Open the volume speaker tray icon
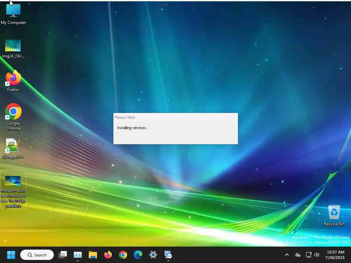Image resolution: width=351 pixels, height=263 pixels. [316, 255]
